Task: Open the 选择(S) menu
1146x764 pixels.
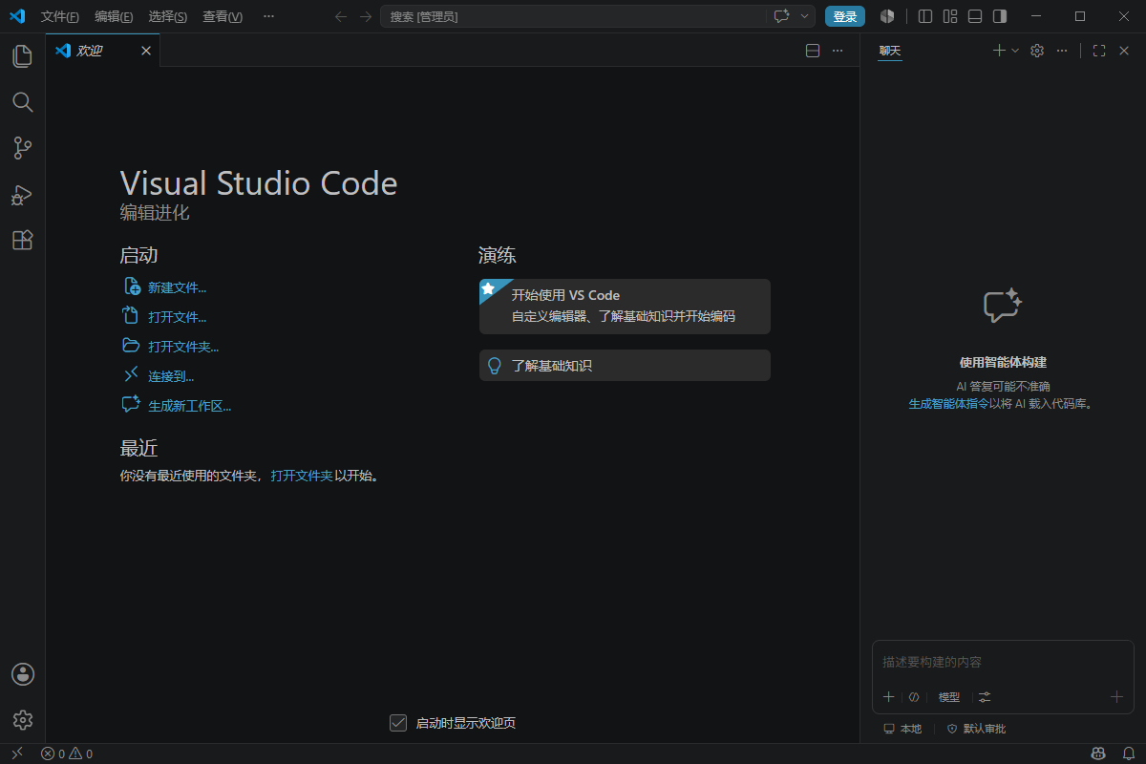Action: (168, 16)
